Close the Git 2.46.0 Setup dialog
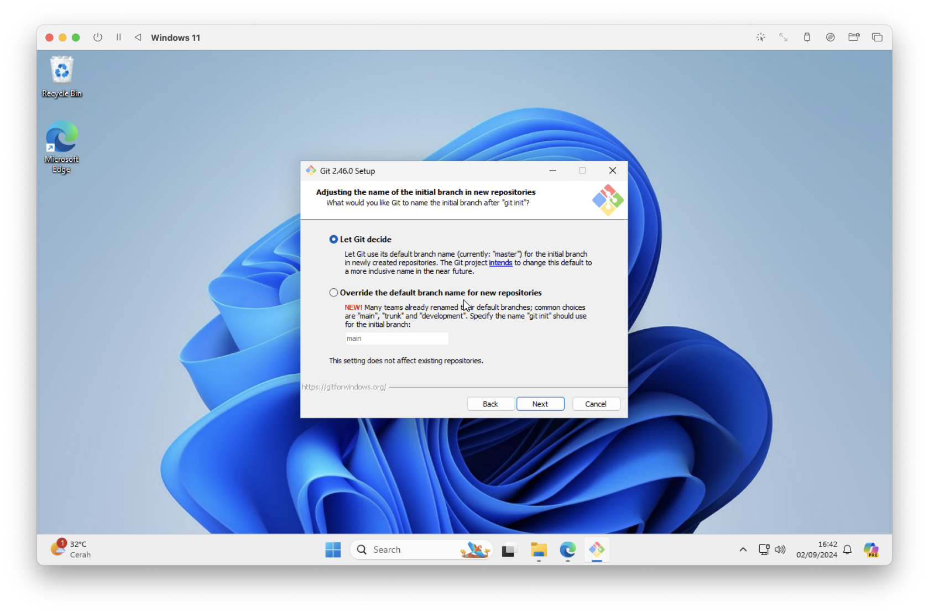This screenshot has height=614, width=929. (x=613, y=171)
